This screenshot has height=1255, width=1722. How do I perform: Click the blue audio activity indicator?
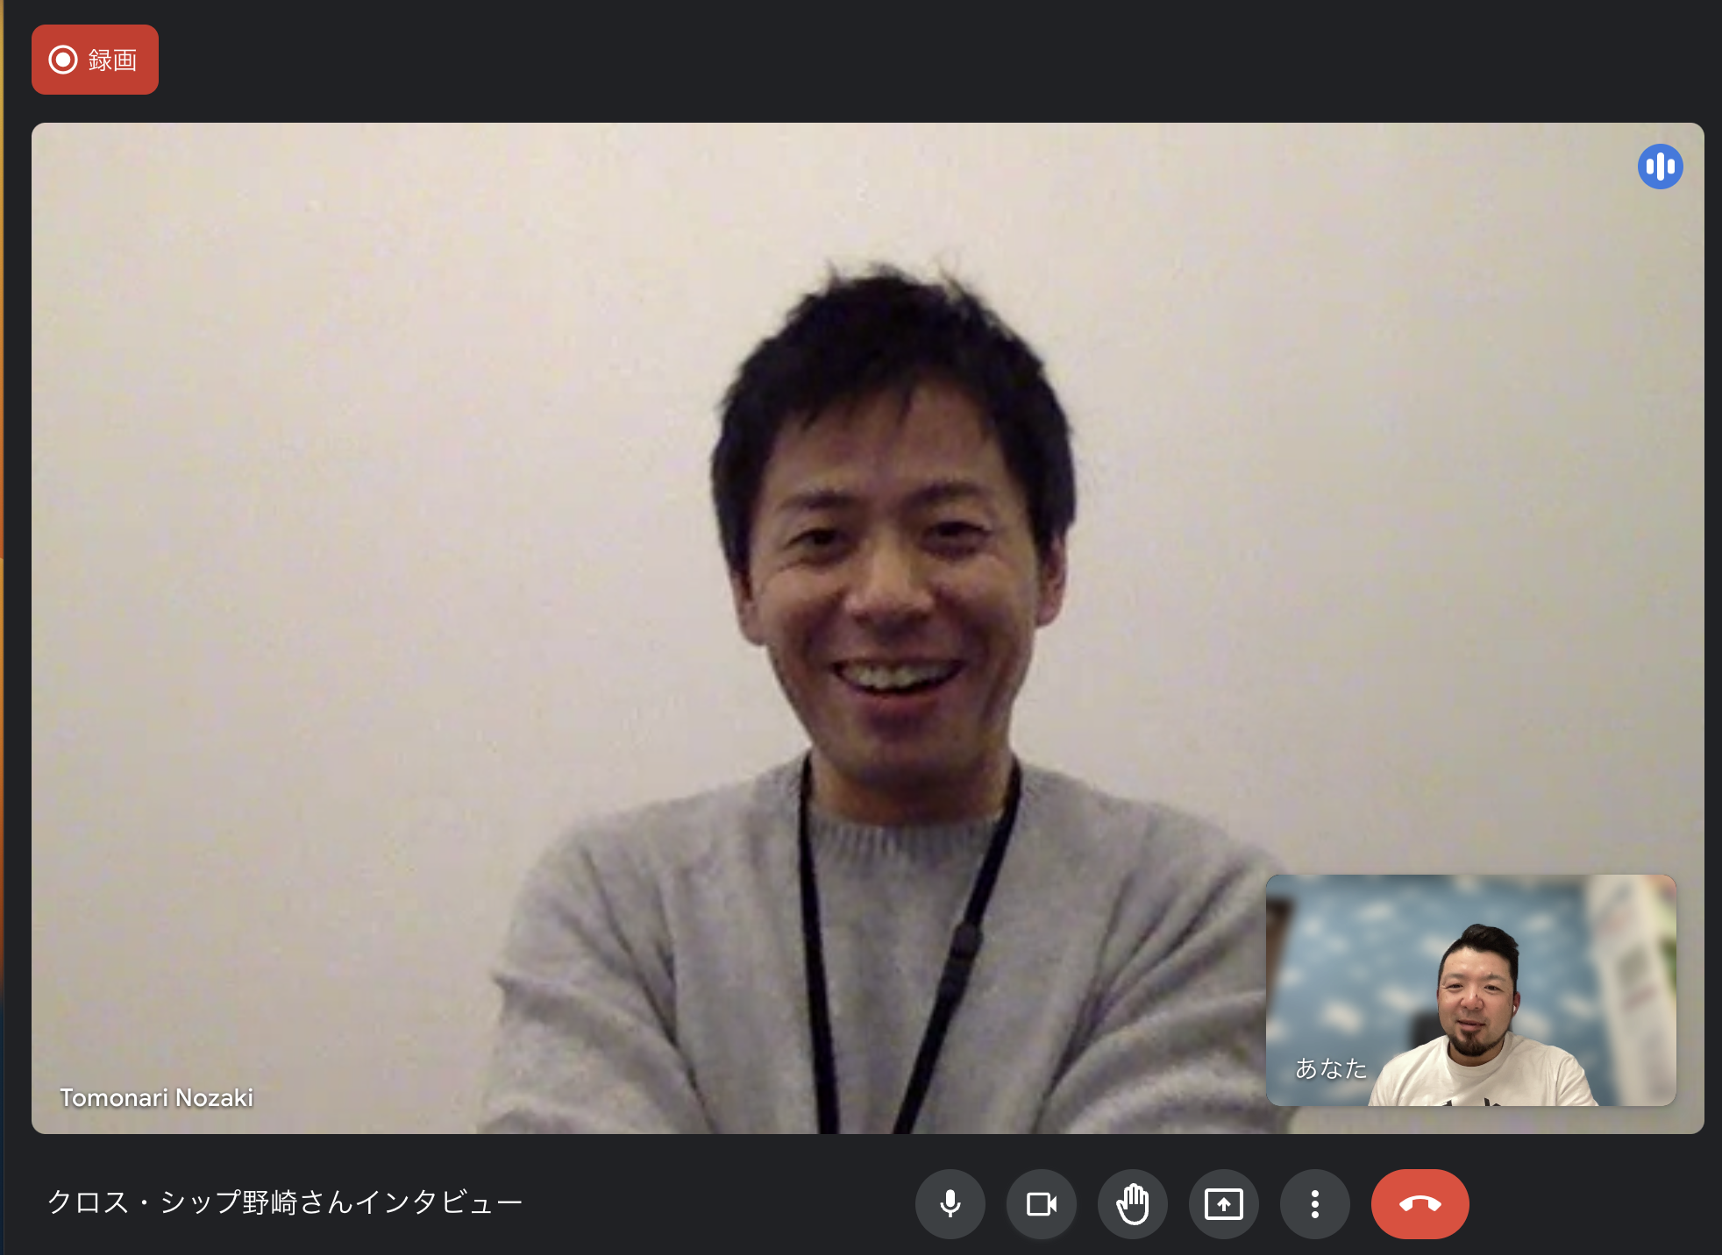click(1660, 167)
